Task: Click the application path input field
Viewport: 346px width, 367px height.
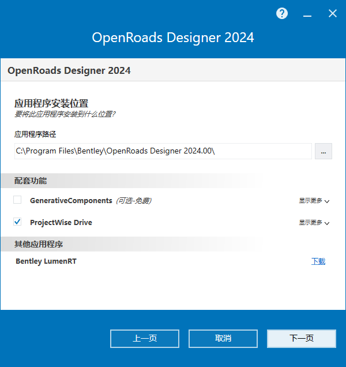Action: point(163,151)
